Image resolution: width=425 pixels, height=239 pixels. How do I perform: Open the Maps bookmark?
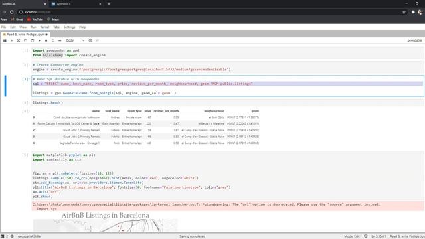click(53, 19)
